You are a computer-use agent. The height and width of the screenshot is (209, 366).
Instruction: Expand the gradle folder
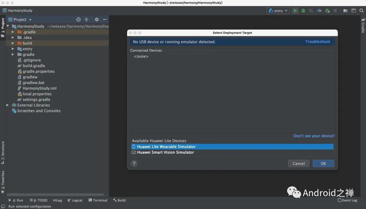click(13, 54)
